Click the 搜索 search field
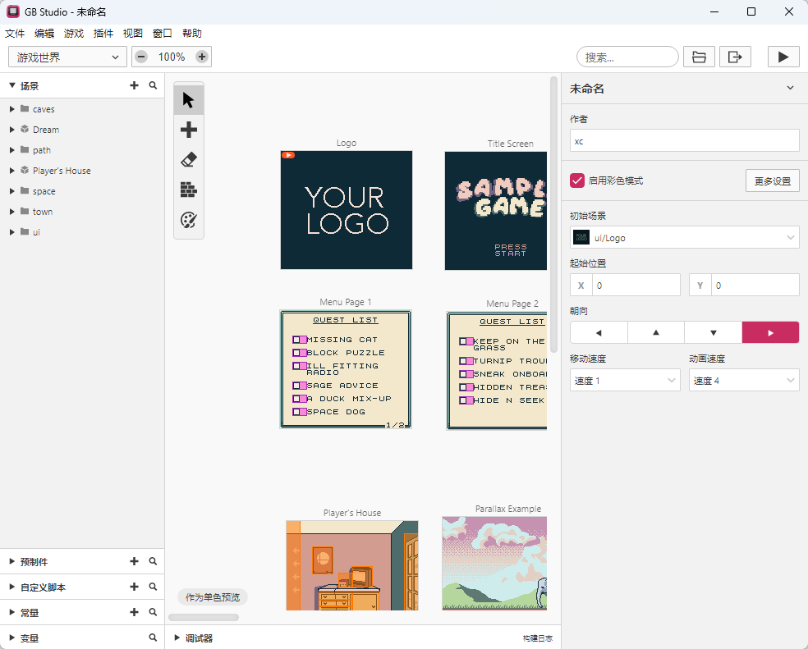The height and width of the screenshot is (649, 808). coord(627,57)
